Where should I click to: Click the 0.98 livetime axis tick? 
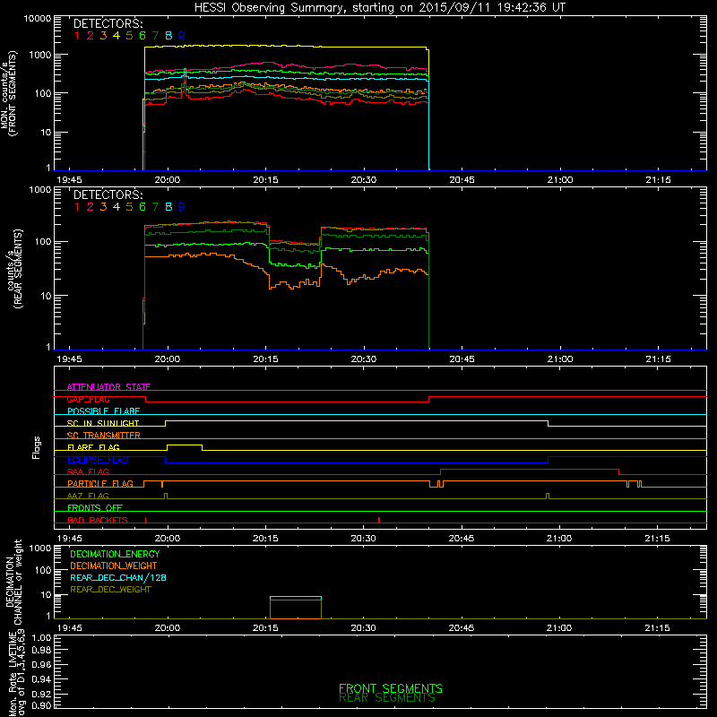pyautogui.click(x=41, y=651)
